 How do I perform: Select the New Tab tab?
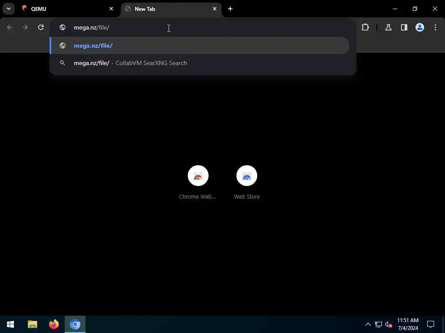point(171,9)
